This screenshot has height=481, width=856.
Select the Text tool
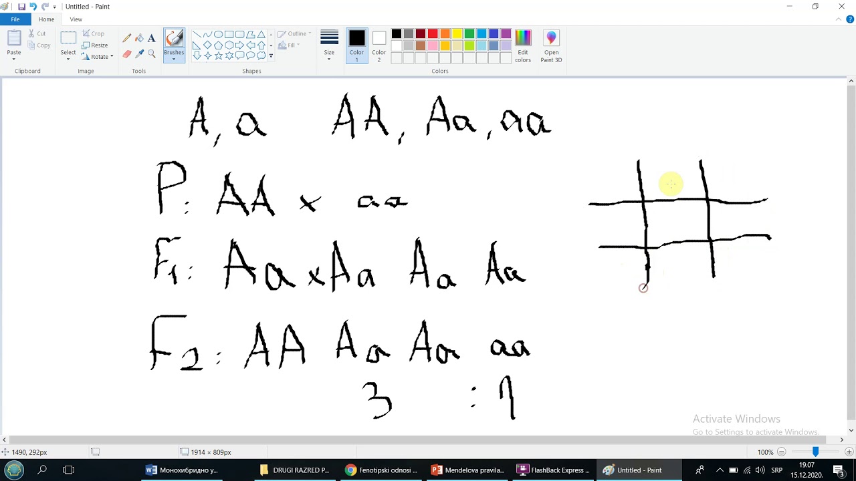152,39
